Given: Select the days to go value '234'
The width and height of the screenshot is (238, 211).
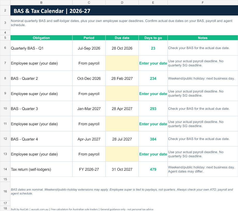Looking at the screenshot, I should [153, 78].
